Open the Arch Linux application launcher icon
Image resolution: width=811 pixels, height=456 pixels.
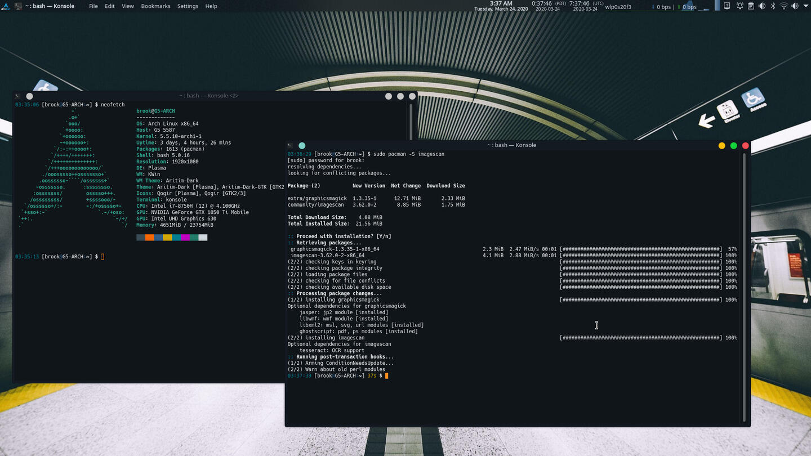pyautogui.click(x=6, y=6)
